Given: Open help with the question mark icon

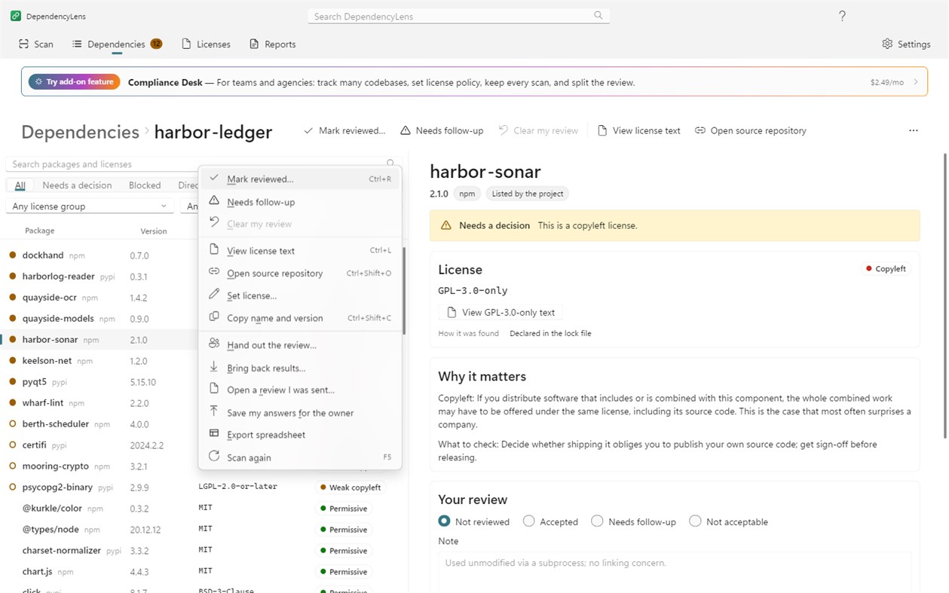Looking at the screenshot, I should [x=842, y=16].
